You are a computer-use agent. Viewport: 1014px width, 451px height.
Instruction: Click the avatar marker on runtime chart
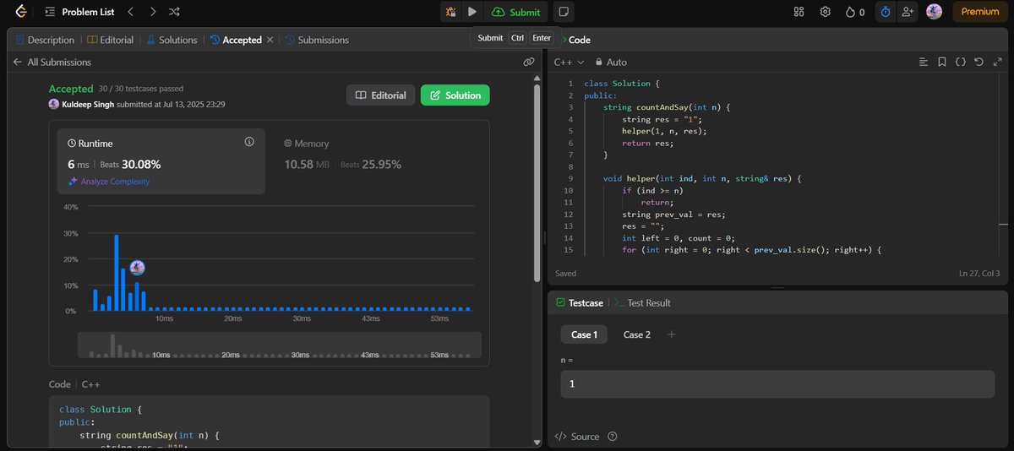[137, 268]
